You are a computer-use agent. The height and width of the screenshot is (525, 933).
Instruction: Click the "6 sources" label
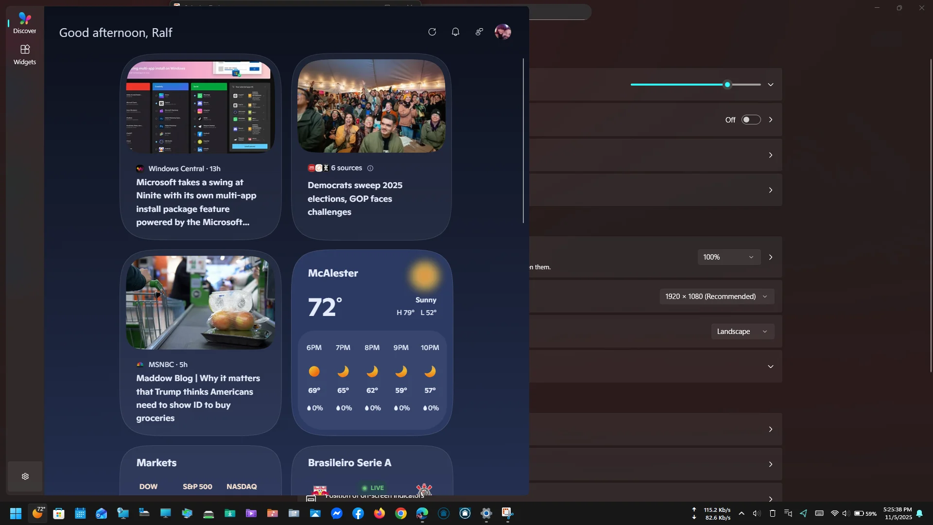(346, 168)
